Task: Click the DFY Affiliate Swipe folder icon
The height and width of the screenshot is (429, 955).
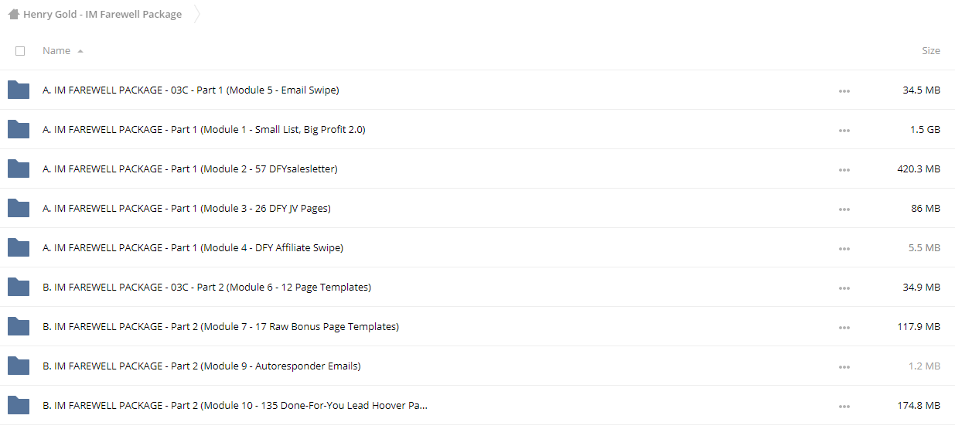Action: pos(19,247)
